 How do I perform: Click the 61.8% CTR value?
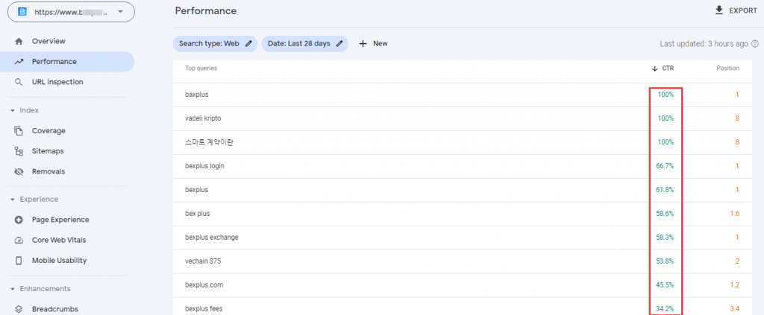(x=665, y=190)
